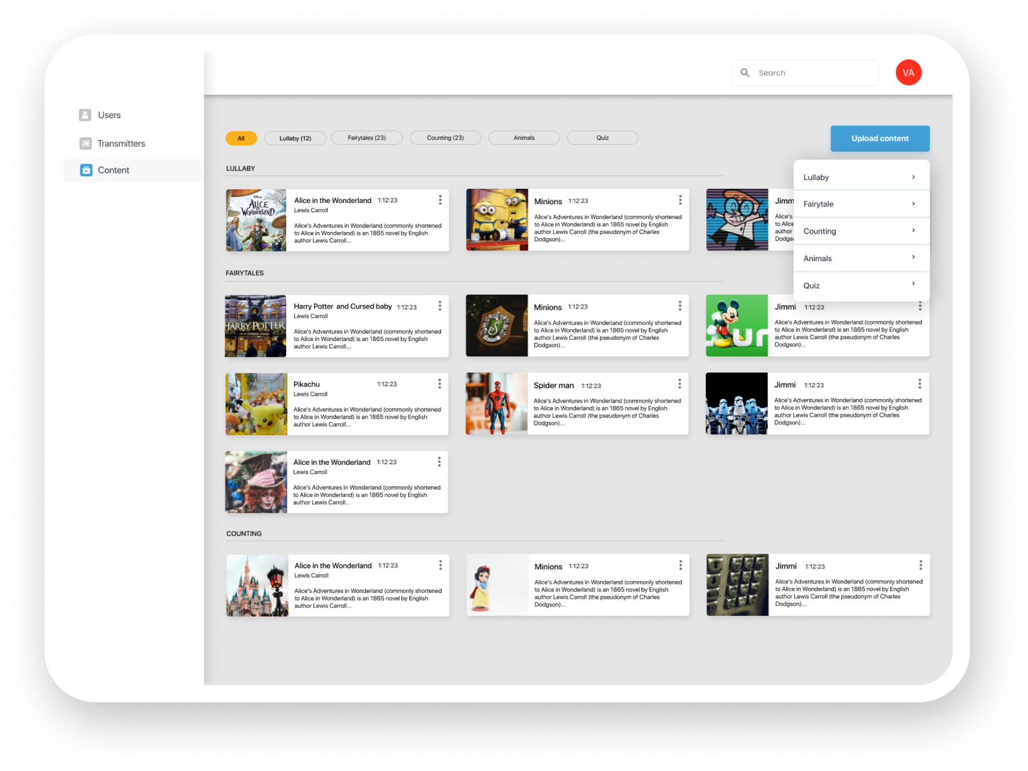The width and height of the screenshot is (1028, 771).
Task: Expand the Counting submenu chevron
Action: click(913, 230)
